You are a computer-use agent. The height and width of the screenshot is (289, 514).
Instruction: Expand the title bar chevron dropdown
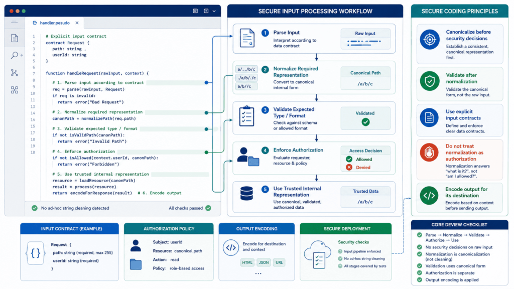214,11
